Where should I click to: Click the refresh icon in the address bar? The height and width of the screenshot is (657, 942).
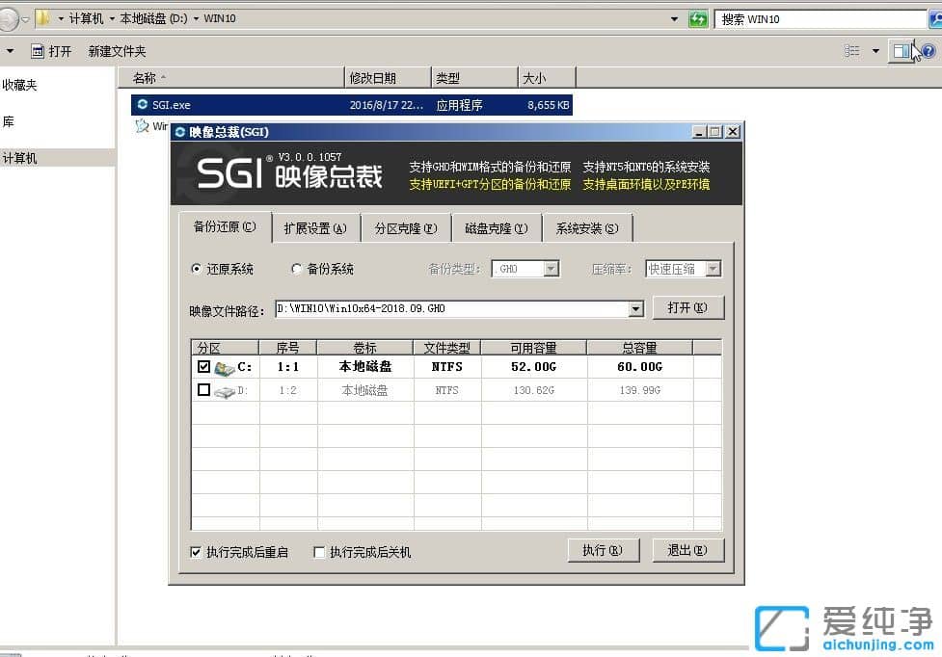698,18
